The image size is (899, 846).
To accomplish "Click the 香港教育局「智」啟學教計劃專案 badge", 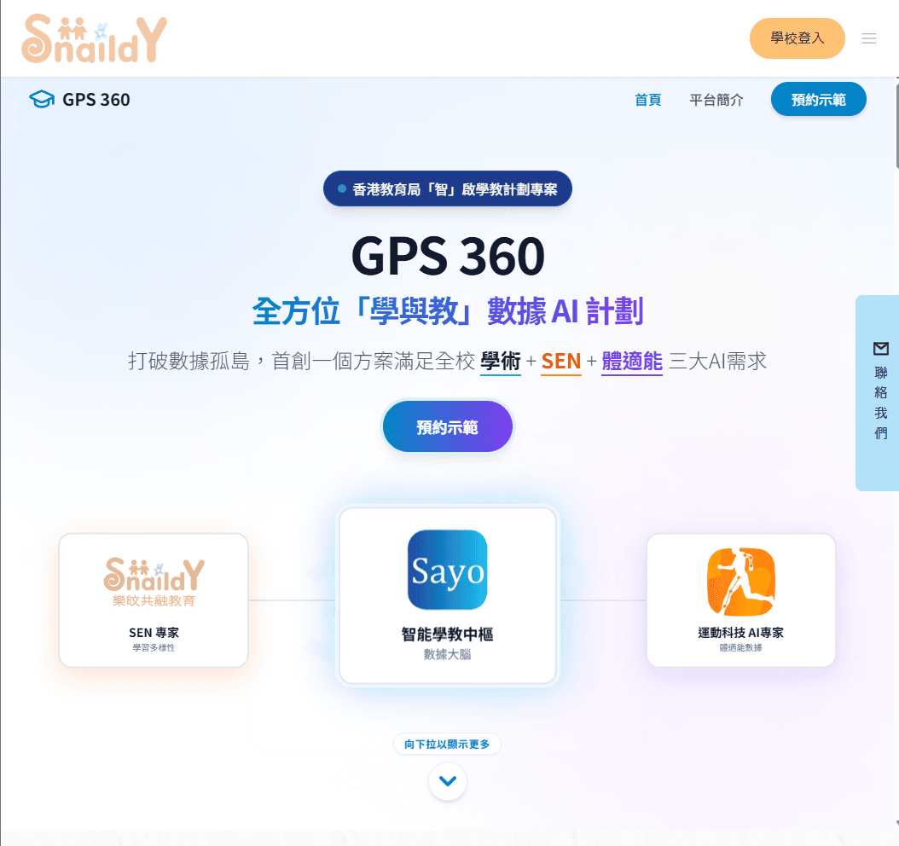I will (447, 188).
